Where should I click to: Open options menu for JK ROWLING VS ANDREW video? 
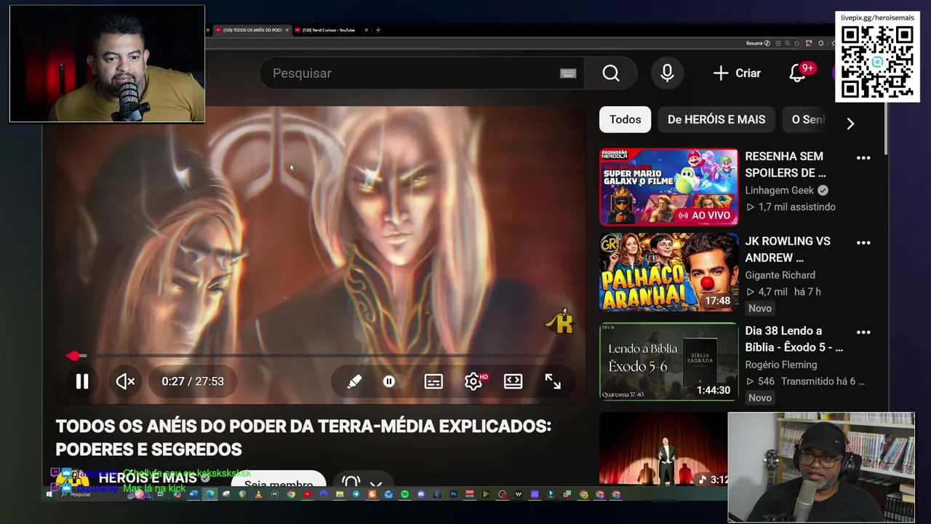(863, 242)
